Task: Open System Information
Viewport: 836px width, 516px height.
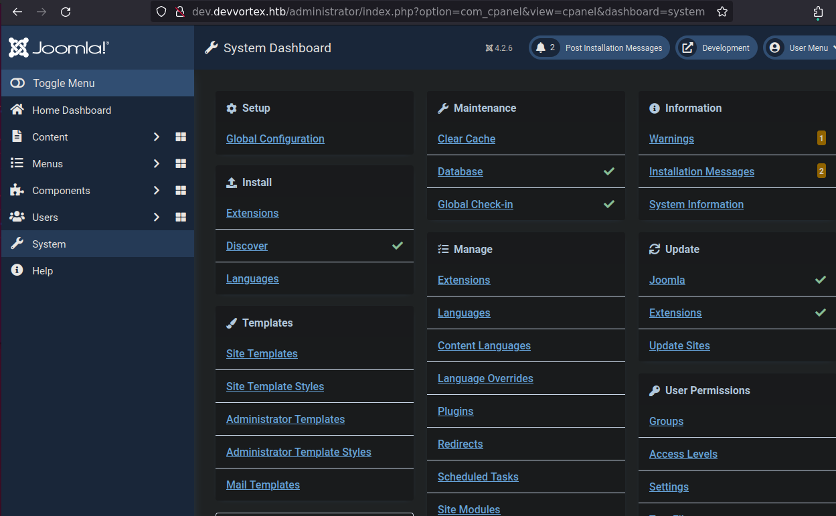Action: click(x=696, y=204)
